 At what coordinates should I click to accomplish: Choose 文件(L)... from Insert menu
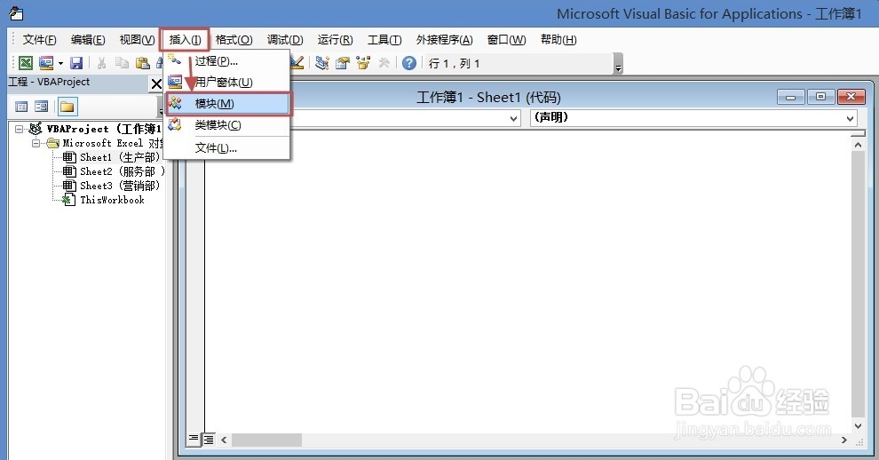pyautogui.click(x=227, y=148)
